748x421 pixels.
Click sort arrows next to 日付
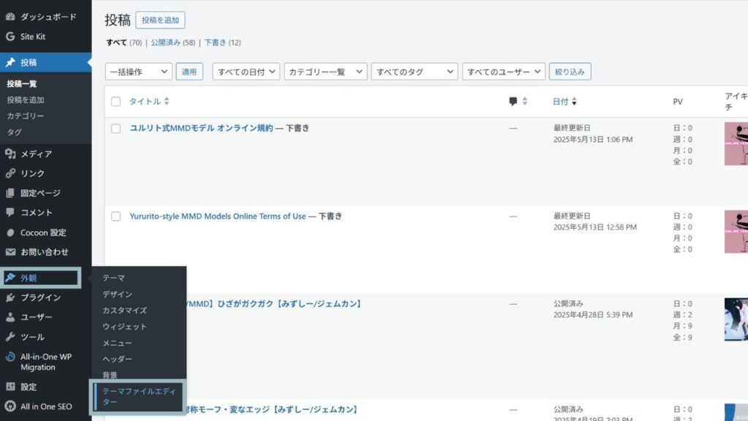click(574, 101)
